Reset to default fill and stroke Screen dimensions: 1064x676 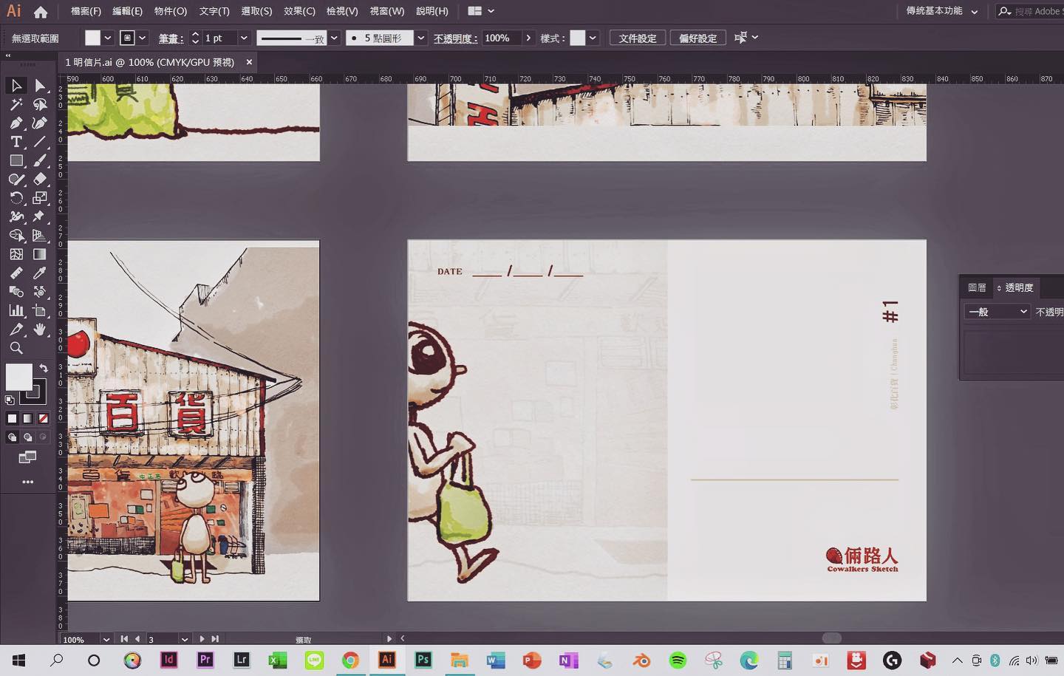pyautogui.click(x=10, y=400)
